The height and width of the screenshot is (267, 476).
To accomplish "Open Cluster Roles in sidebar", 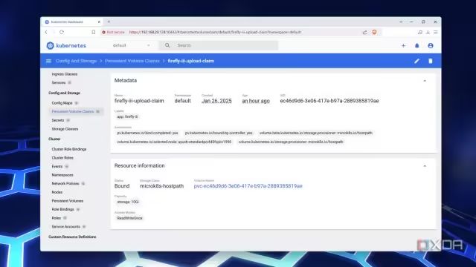I will 62,158.
